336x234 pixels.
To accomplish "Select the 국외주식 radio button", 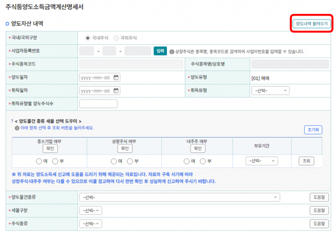I will [116, 38].
